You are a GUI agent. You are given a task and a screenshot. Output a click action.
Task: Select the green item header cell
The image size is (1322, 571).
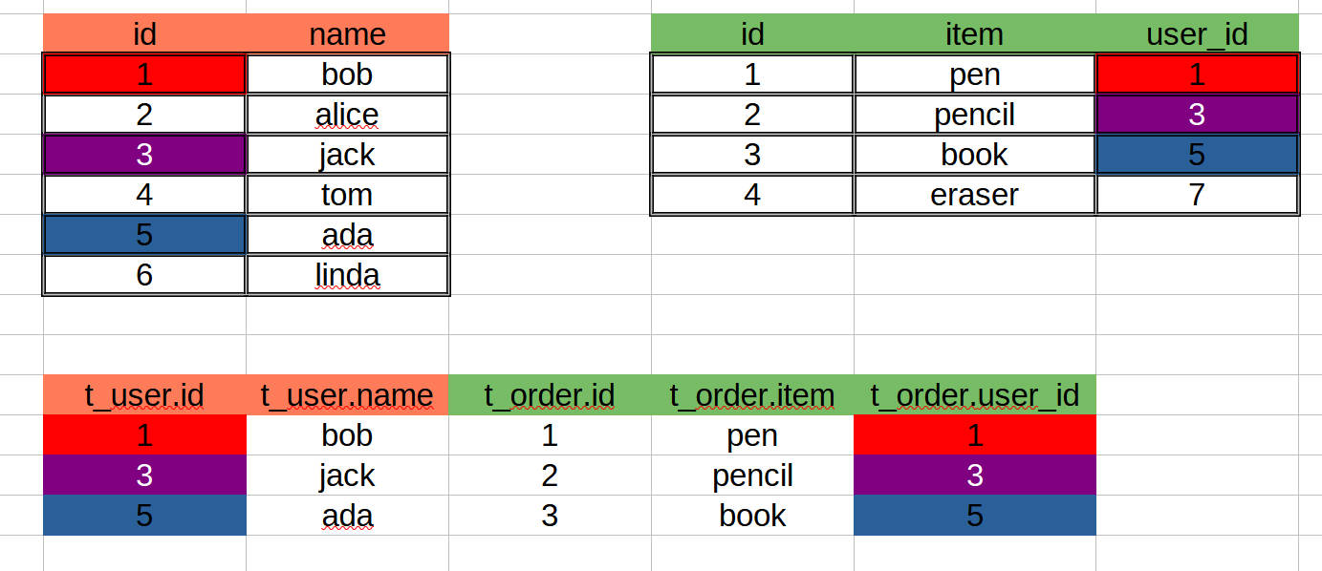tap(974, 33)
